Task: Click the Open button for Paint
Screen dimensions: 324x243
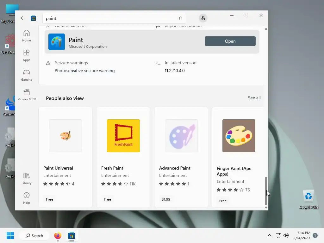Action: pyautogui.click(x=230, y=41)
